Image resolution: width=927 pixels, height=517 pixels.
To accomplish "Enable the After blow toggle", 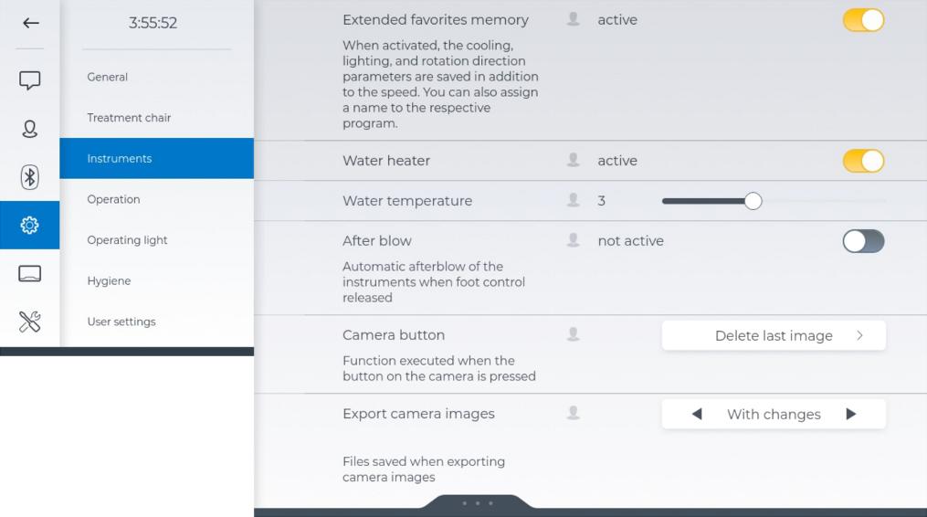I will click(863, 241).
